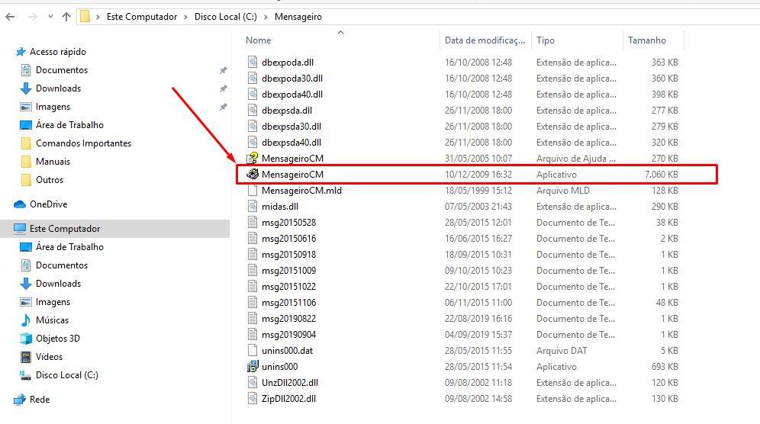Select file name 'msg20150616'
760x424 pixels.
click(289, 239)
